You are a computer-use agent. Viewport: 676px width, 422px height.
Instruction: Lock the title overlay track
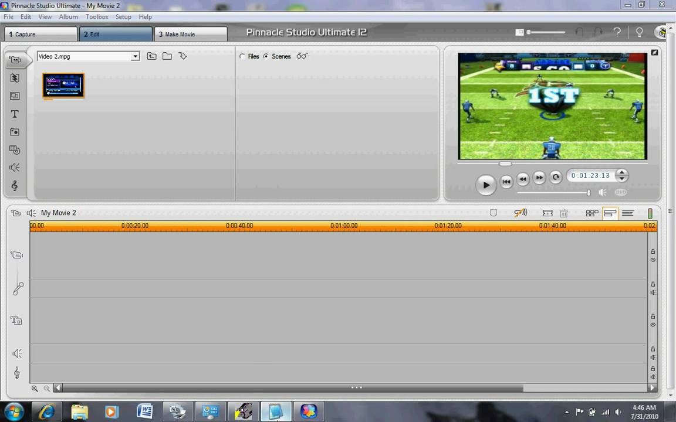tap(653, 316)
